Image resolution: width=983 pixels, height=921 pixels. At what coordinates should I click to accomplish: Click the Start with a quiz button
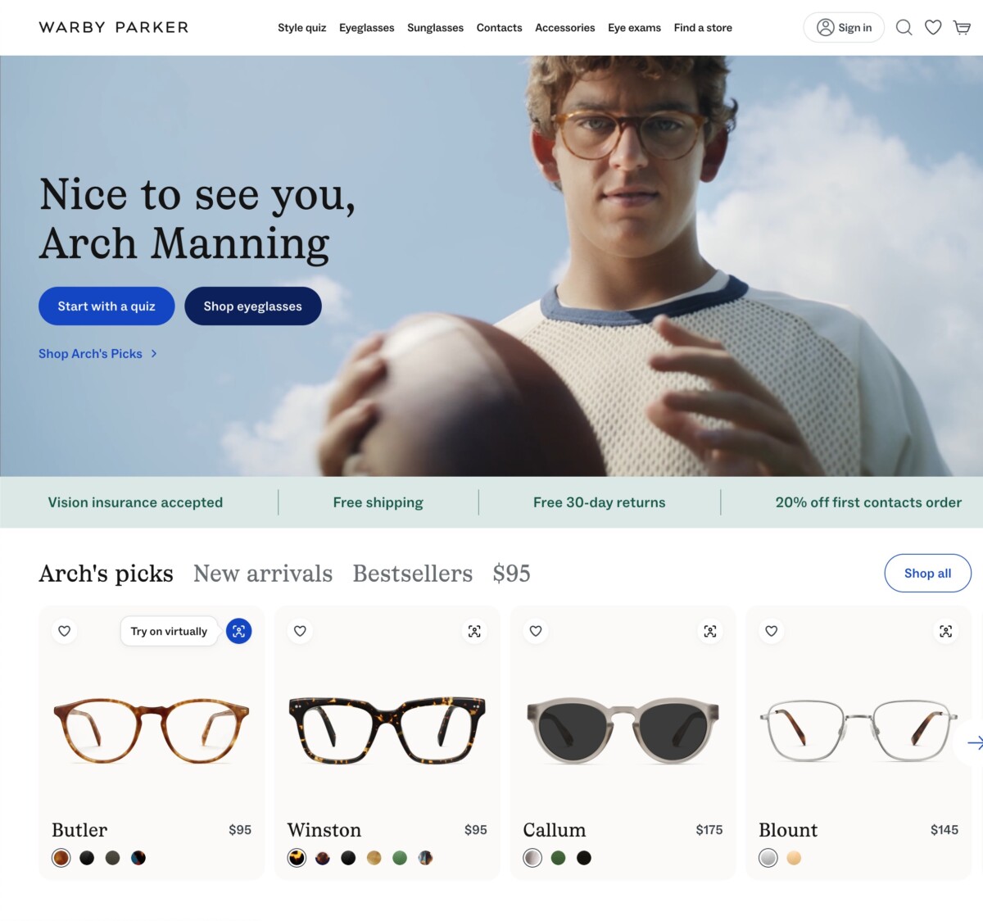(106, 306)
